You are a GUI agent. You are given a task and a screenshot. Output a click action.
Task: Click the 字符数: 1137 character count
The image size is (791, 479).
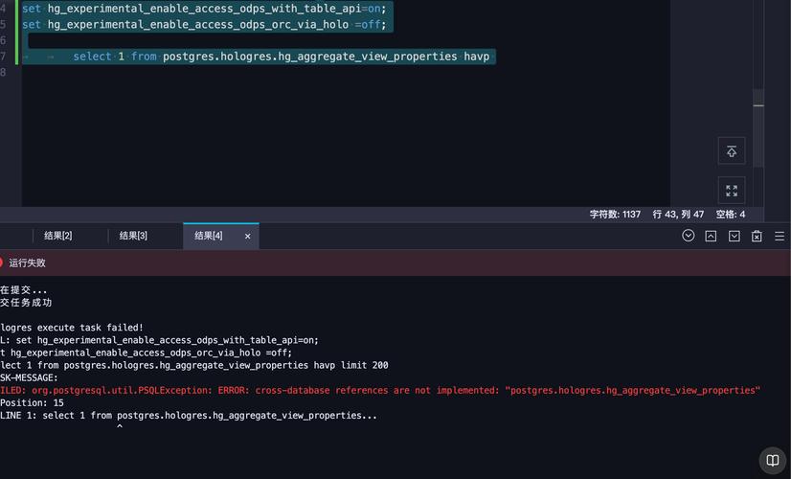point(615,215)
